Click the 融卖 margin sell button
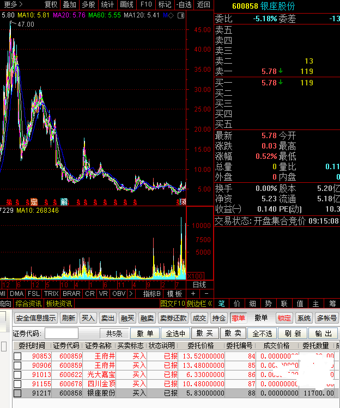The height and width of the screenshot is (408, 340). pyautogui.click(x=147, y=318)
